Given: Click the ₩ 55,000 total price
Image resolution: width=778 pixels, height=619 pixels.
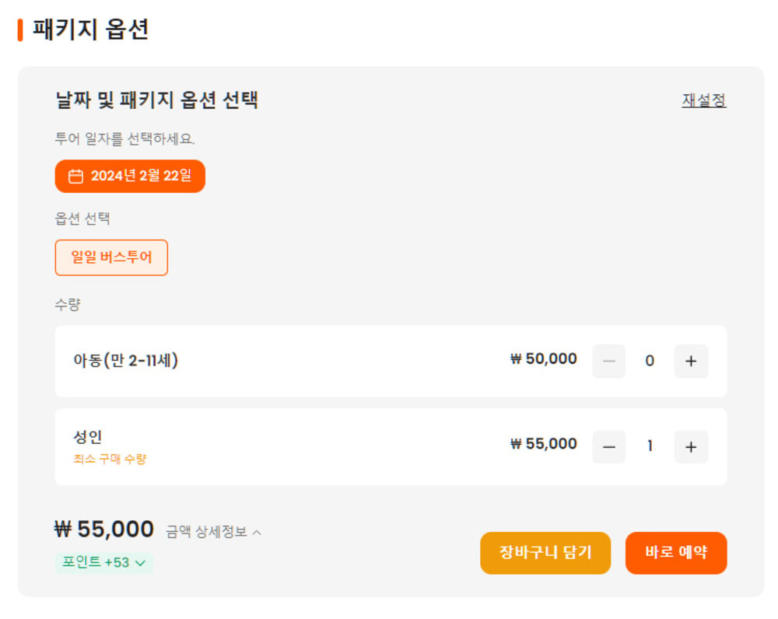Looking at the screenshot, I should tap(104, 530).
